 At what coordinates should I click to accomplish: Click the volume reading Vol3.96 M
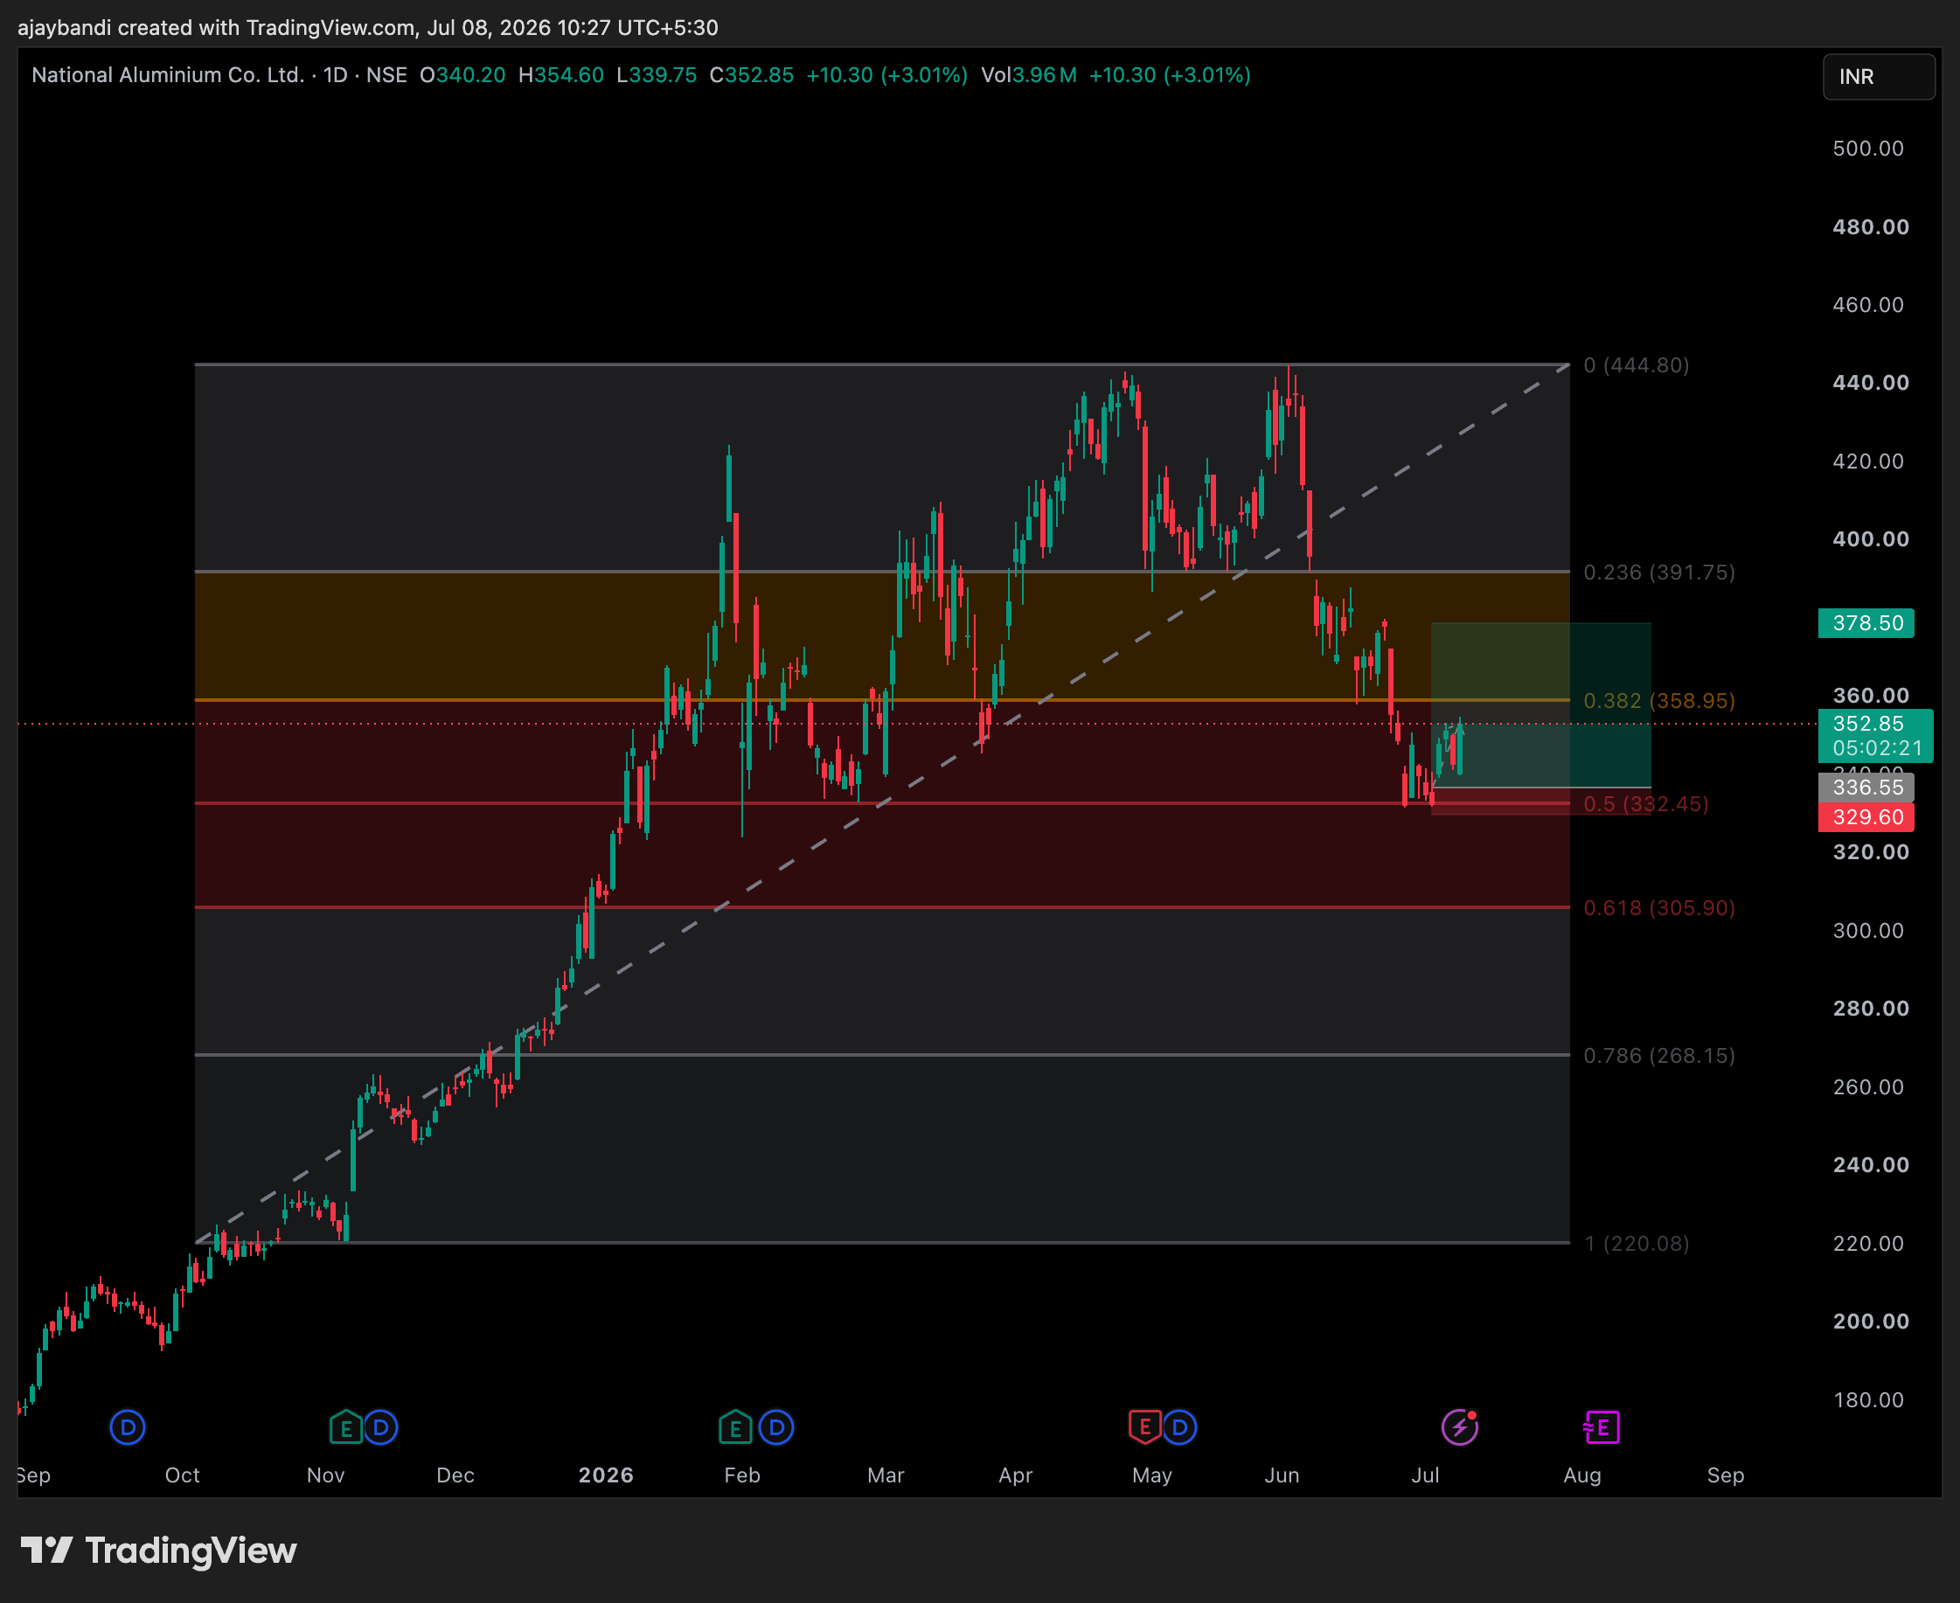[x=1029, y=76]
